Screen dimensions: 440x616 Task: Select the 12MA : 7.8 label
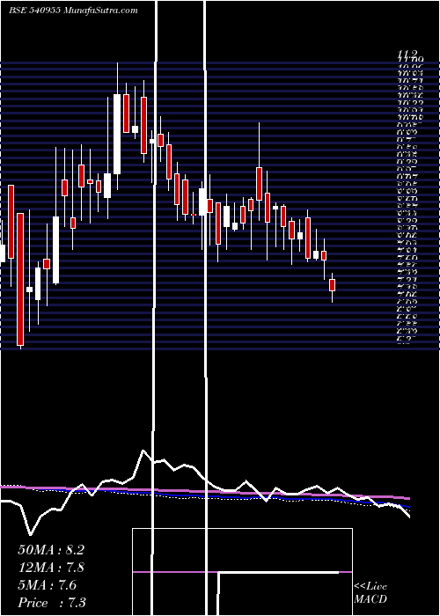51,568
